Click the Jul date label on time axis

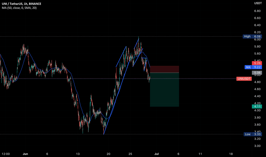[156, 154]
